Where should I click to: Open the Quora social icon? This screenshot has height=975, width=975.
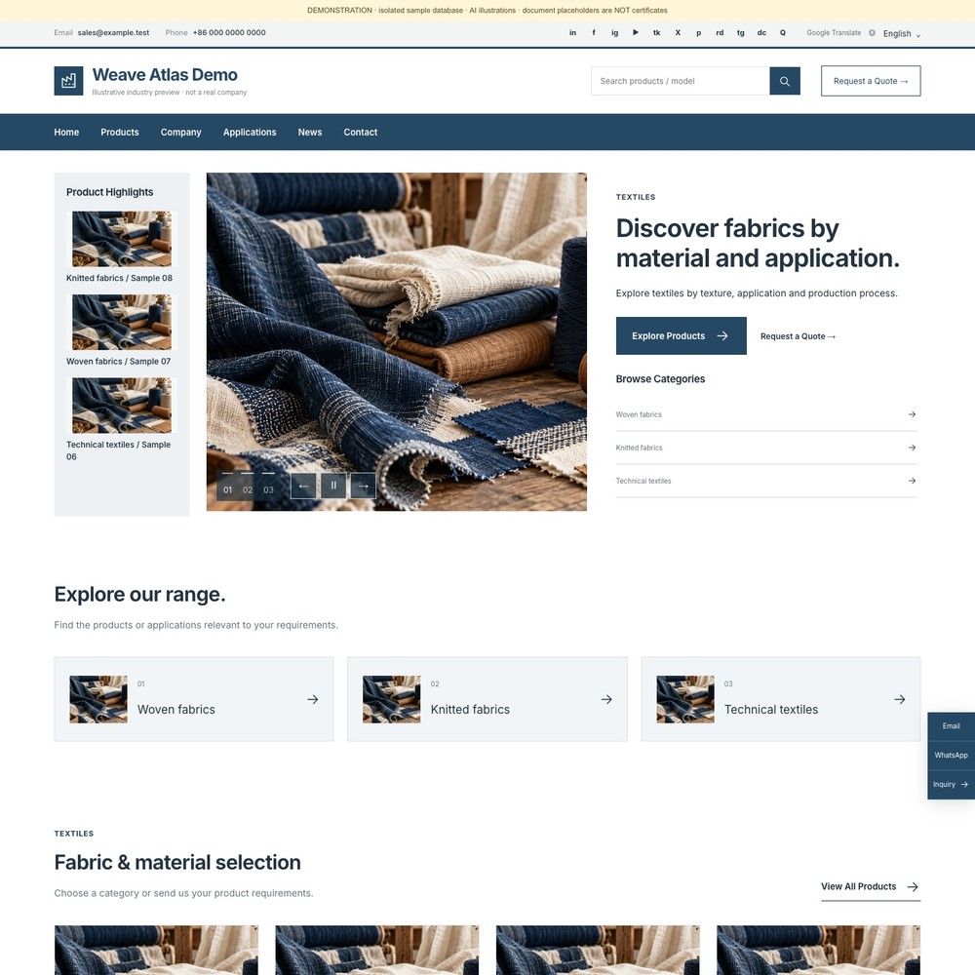(783, 33)
